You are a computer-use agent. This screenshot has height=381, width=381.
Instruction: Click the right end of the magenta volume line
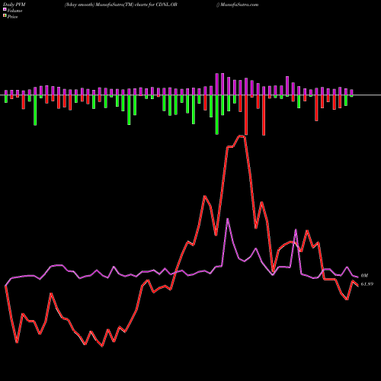point(357,277)
